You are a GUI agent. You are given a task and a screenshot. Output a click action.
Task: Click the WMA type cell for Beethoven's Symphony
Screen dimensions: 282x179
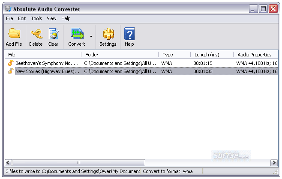pos(167,63)
